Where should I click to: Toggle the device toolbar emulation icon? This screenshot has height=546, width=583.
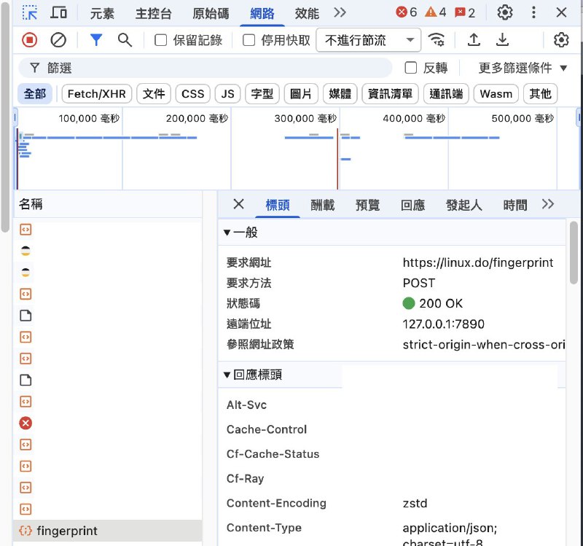58,12
